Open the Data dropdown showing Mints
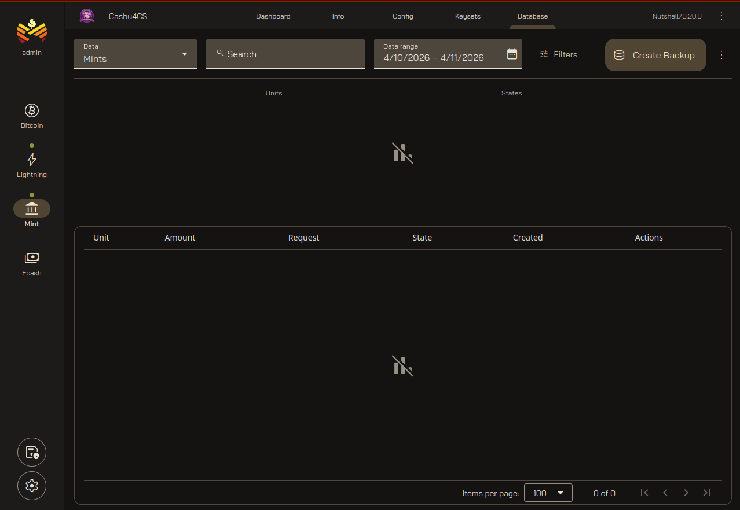This screenshot has height=510, width=740. point(135,54)
